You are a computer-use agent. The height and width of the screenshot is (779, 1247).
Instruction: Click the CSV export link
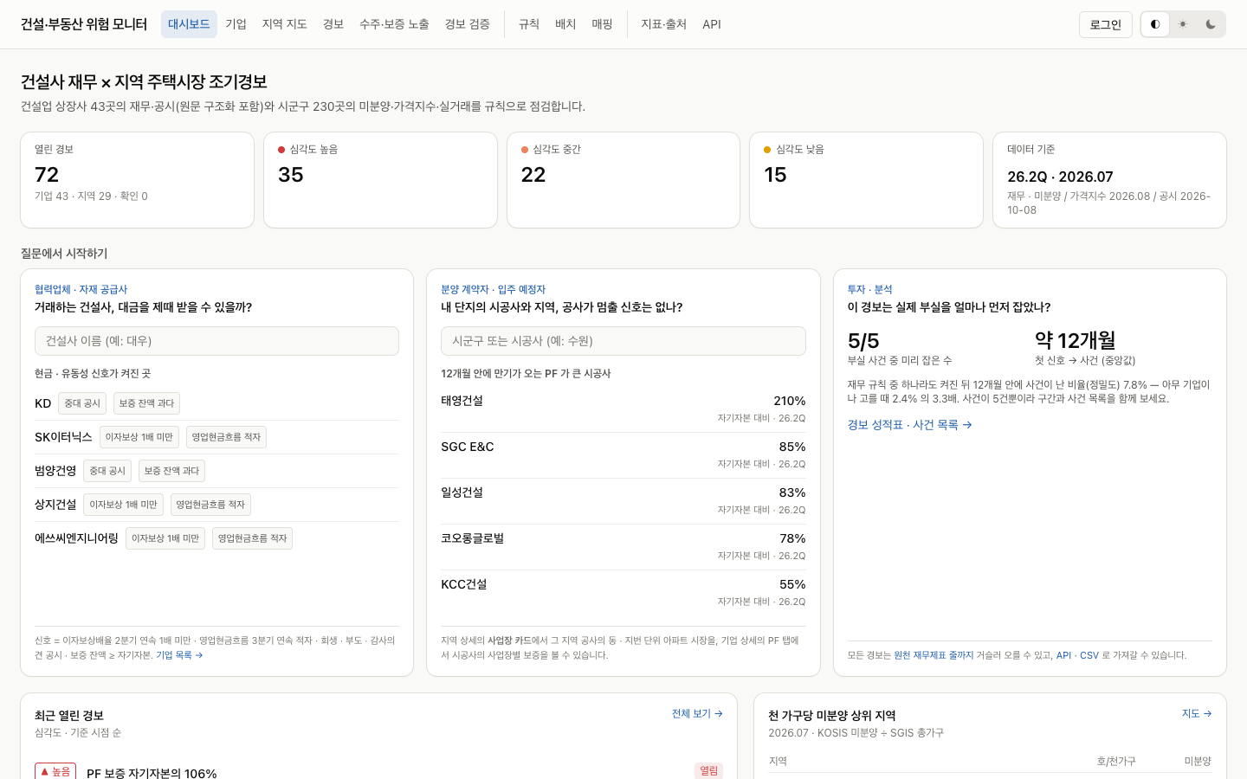pos(1089,655)
